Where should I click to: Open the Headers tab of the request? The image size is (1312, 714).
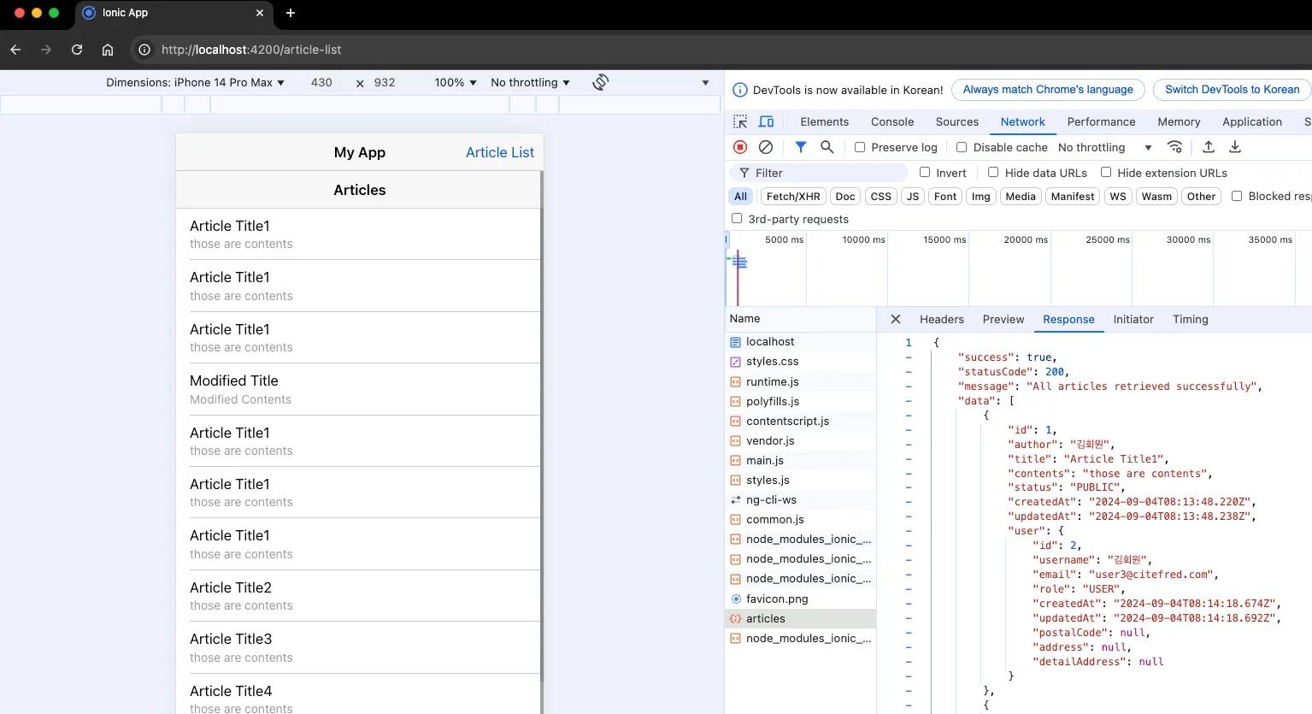[x=941, y=319]
